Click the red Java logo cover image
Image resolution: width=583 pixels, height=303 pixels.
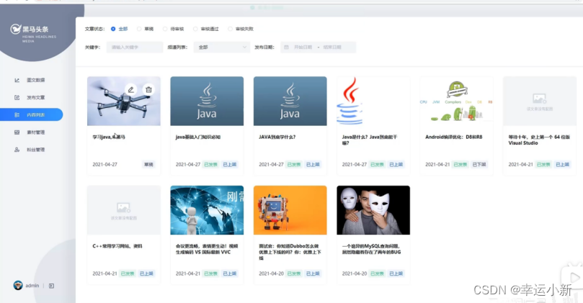(x=373, y=101)
